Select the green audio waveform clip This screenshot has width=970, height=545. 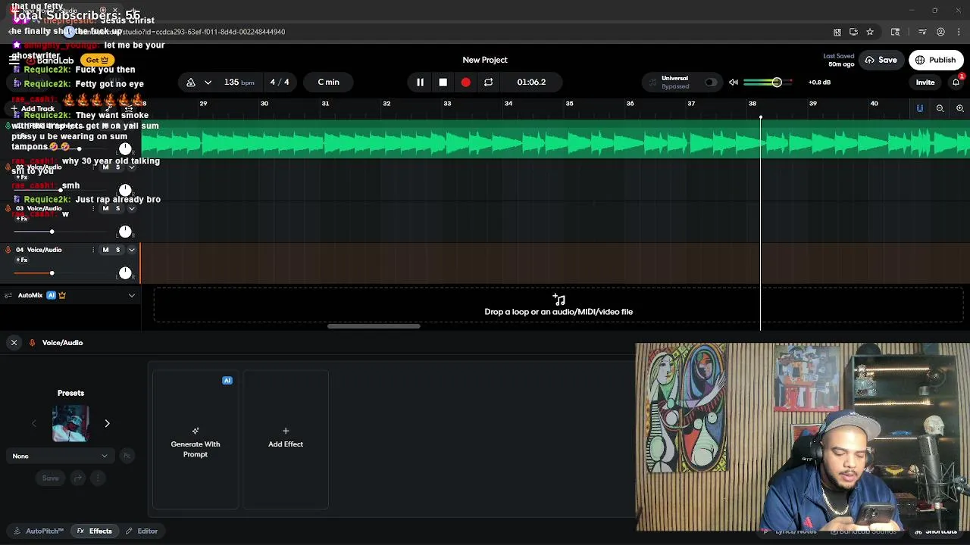point(555,141)
